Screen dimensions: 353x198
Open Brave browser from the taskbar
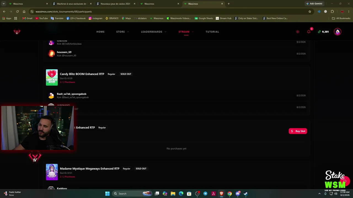point(221,194)
